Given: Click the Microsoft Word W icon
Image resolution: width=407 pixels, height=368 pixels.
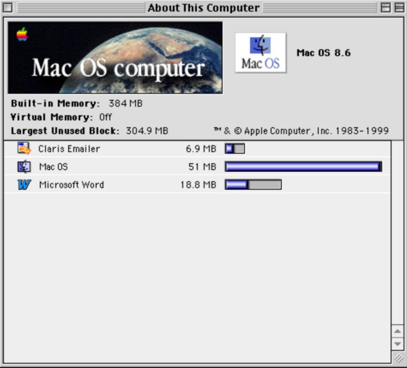Looking at the screenshot, I should click(24, 185).
